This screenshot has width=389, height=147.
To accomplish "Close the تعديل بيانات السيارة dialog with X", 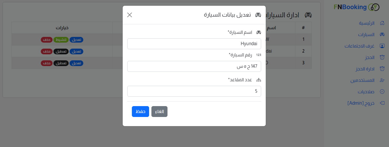I will click(130, 15).
